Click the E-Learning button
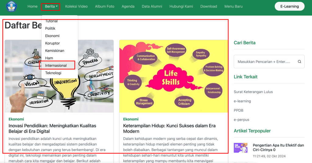The width and height of the screenshot is (312, 163). point(289,6)
